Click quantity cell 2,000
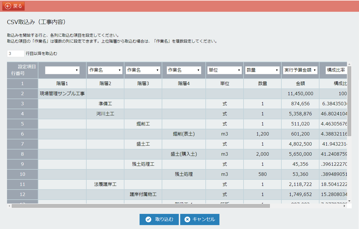 click(x=262, y=154)
